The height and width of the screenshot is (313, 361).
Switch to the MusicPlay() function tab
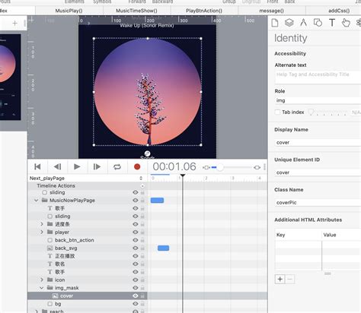pos(69,11)
